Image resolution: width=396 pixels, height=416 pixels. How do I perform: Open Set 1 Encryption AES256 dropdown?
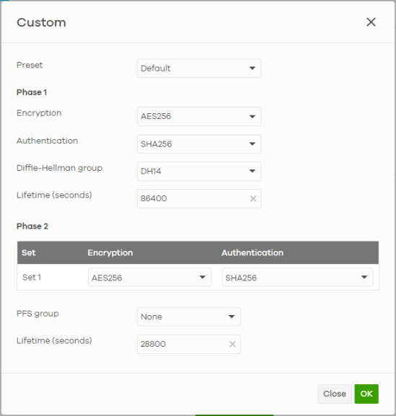pyautogui.click(x=150, y=278)
